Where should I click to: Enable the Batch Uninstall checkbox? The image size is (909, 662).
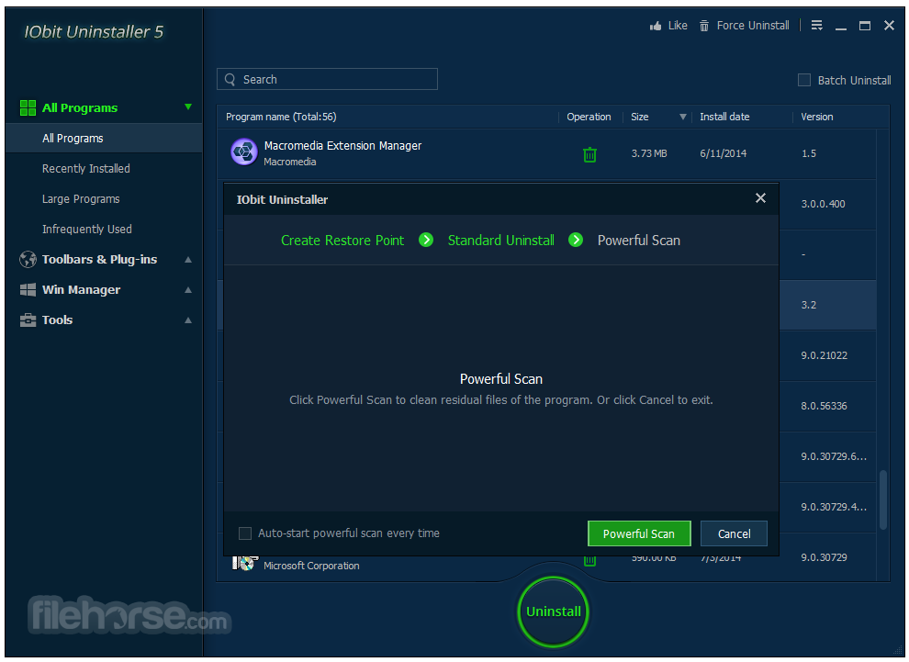(804, 80)
